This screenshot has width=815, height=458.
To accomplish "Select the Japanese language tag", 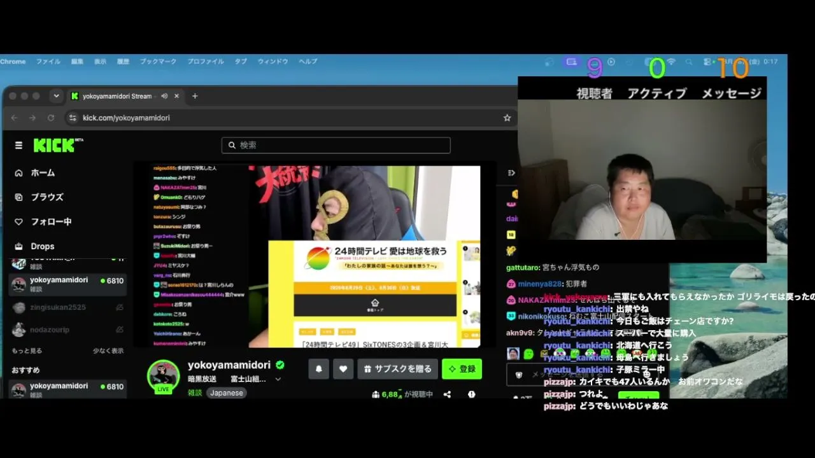I will click(227, 393).
